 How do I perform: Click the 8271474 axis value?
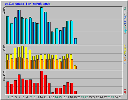tap(4, 76)
